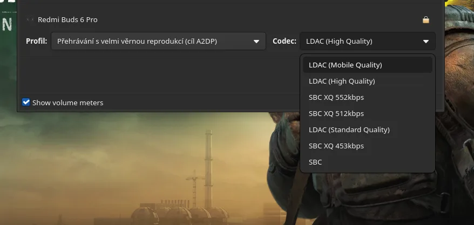
Task: Open the Profil dropdown via its arrow
Action: [x=256, y=42]
